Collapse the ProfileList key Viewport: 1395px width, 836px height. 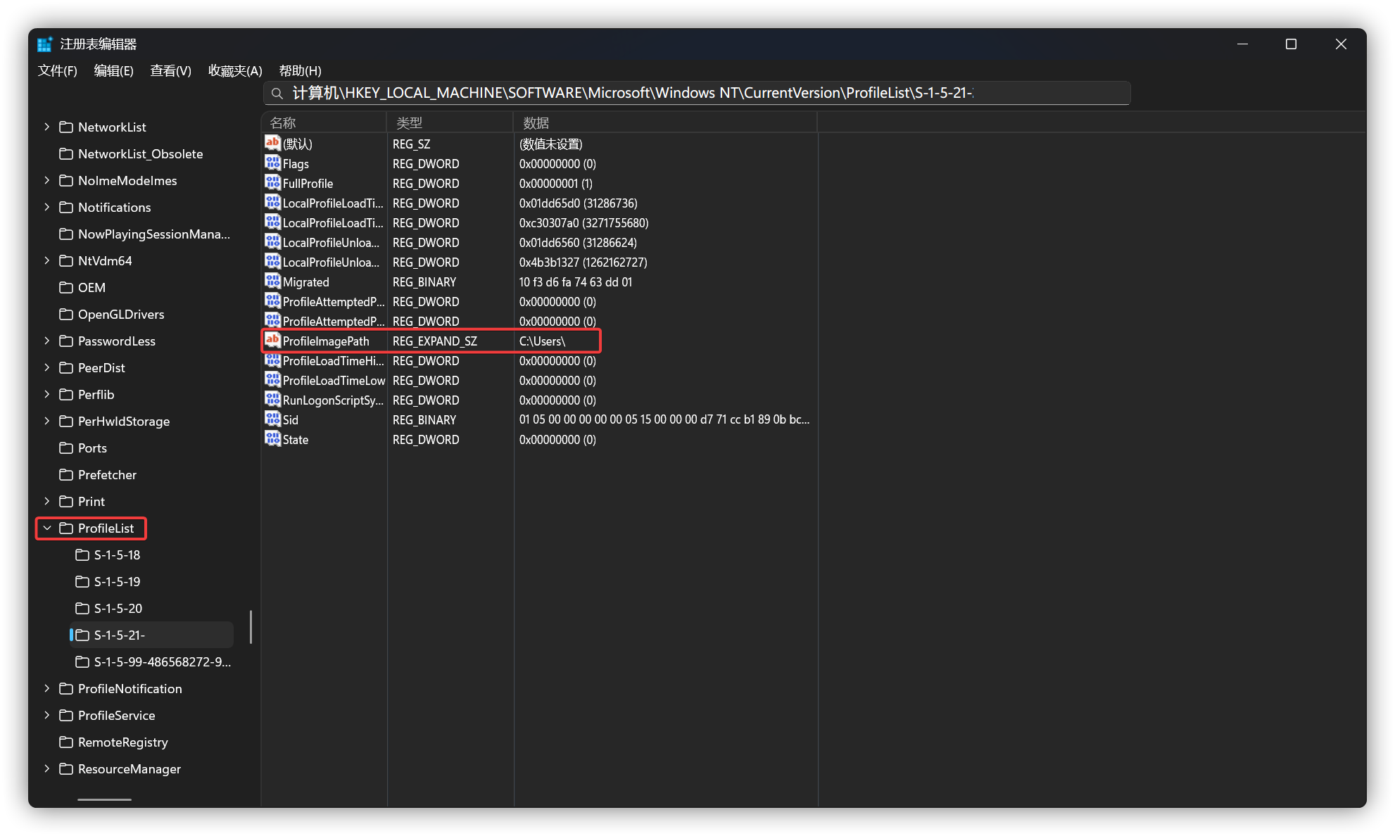coord(47,528)
